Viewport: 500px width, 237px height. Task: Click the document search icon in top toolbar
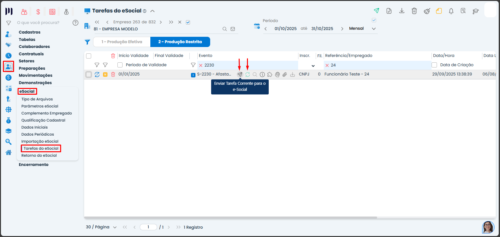click(x=463, y=11)
